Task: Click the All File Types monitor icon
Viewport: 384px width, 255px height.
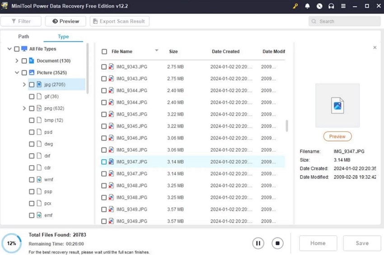Action: click(x=24, y=49)
